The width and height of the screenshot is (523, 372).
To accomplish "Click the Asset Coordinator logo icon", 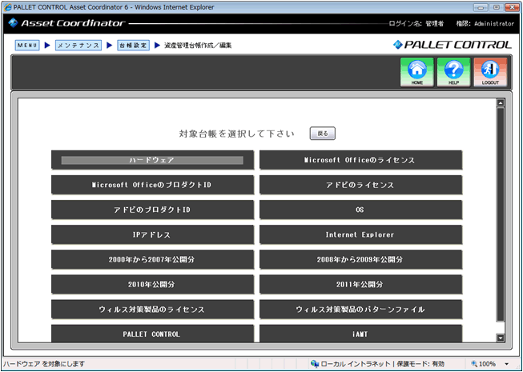I will [13, 22].
